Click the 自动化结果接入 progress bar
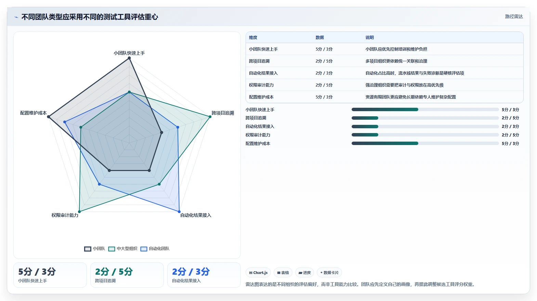Screen dimensions: 537x301 (x=425, y=127)
